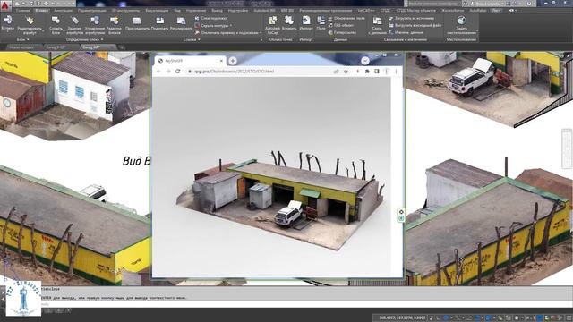Click the Underlay Layers command

click(211, 18)
